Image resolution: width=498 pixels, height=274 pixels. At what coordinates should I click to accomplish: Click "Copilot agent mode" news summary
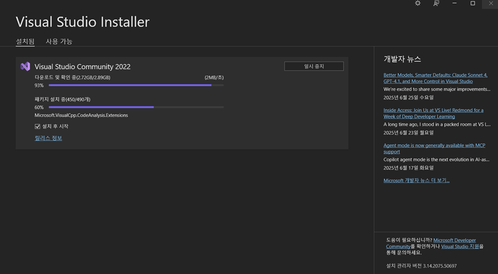437,159
